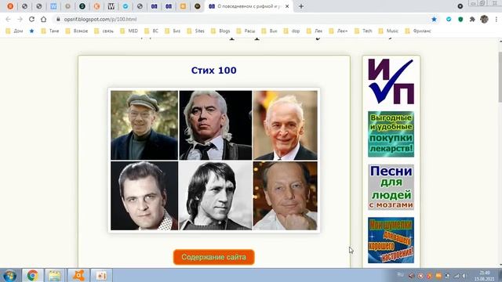Image resolution: width=502 pixels, height=282 pixels.
Task: Click the address bar URL field
Action: coord(243,19)
